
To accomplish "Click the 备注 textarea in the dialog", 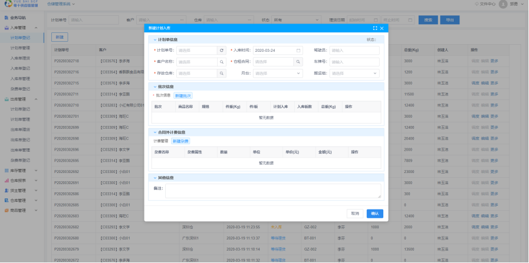I will click(273, 191).
